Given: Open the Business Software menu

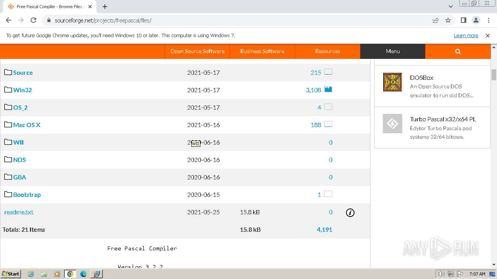Looking at the screenshot, I should coord(262,51).
